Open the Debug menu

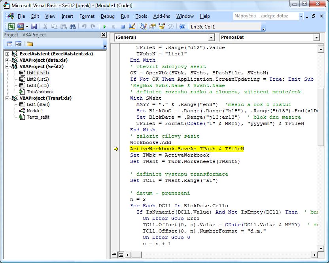108,16
